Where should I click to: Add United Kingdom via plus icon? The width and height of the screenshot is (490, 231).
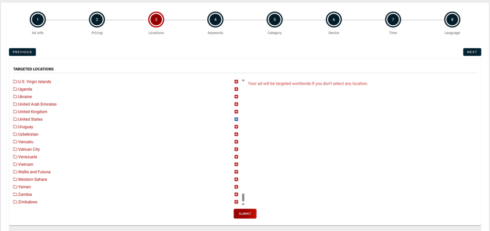click(236, 112)
